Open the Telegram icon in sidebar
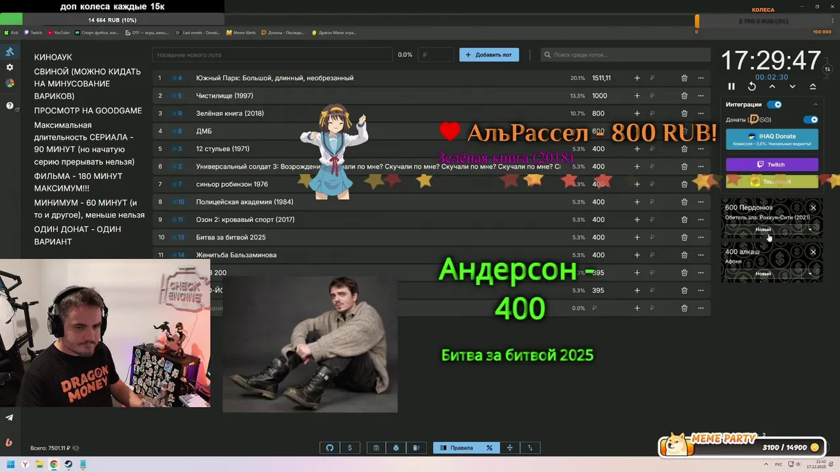The height and width of the screenshot is (472, 840). click(x=9, y=418)
